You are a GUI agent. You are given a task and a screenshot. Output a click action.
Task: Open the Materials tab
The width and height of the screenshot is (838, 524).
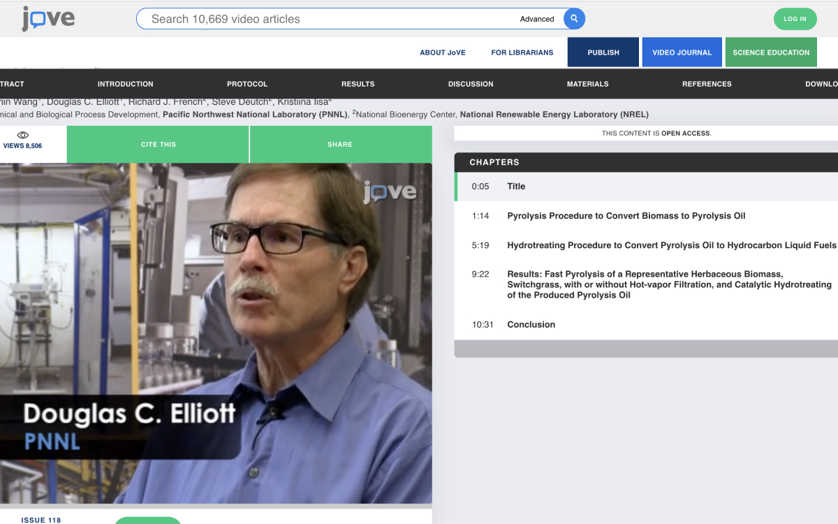[x=587, y=84]
